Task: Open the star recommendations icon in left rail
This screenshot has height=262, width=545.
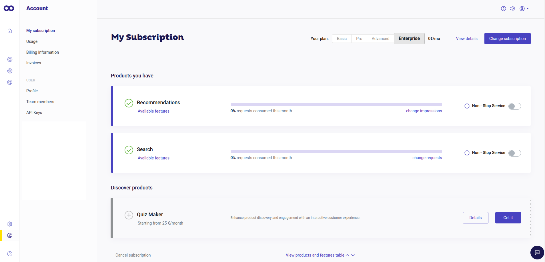Action: [10, 71]
